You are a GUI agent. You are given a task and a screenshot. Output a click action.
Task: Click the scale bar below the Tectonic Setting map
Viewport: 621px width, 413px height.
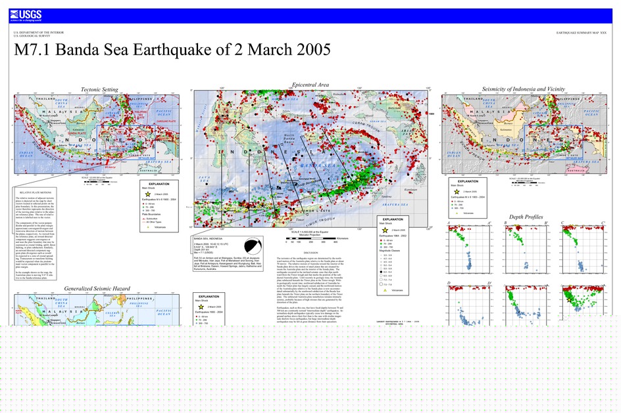click(97, 182)
